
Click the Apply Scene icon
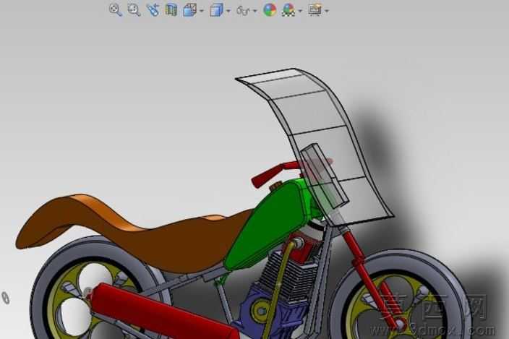tap(288, 10)
